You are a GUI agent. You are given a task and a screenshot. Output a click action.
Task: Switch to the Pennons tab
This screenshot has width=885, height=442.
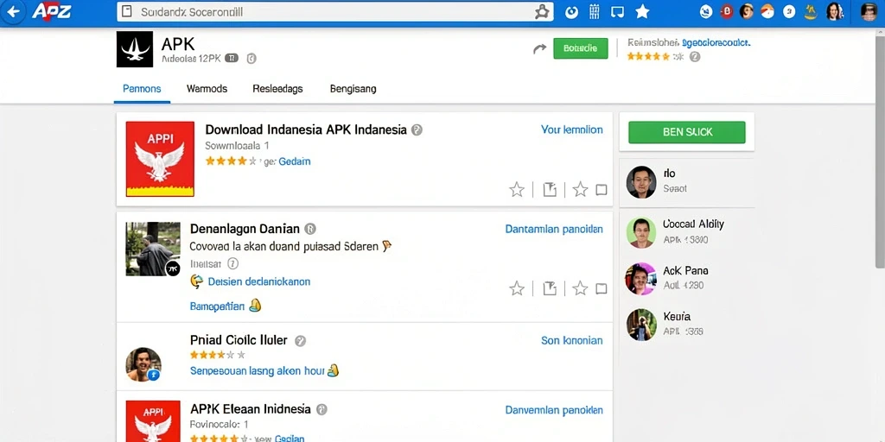coord(142,89)
